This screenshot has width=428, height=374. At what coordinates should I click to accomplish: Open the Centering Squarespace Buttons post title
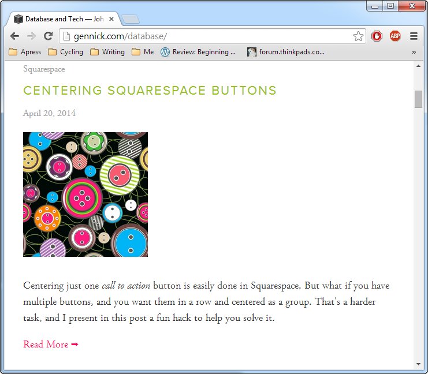tap(150, 91)
